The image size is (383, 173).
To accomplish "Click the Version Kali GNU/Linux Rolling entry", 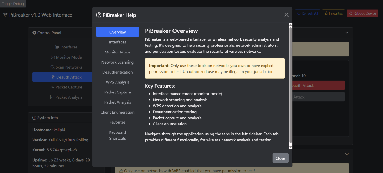I will pyautogui.click(x=60, y=140).
